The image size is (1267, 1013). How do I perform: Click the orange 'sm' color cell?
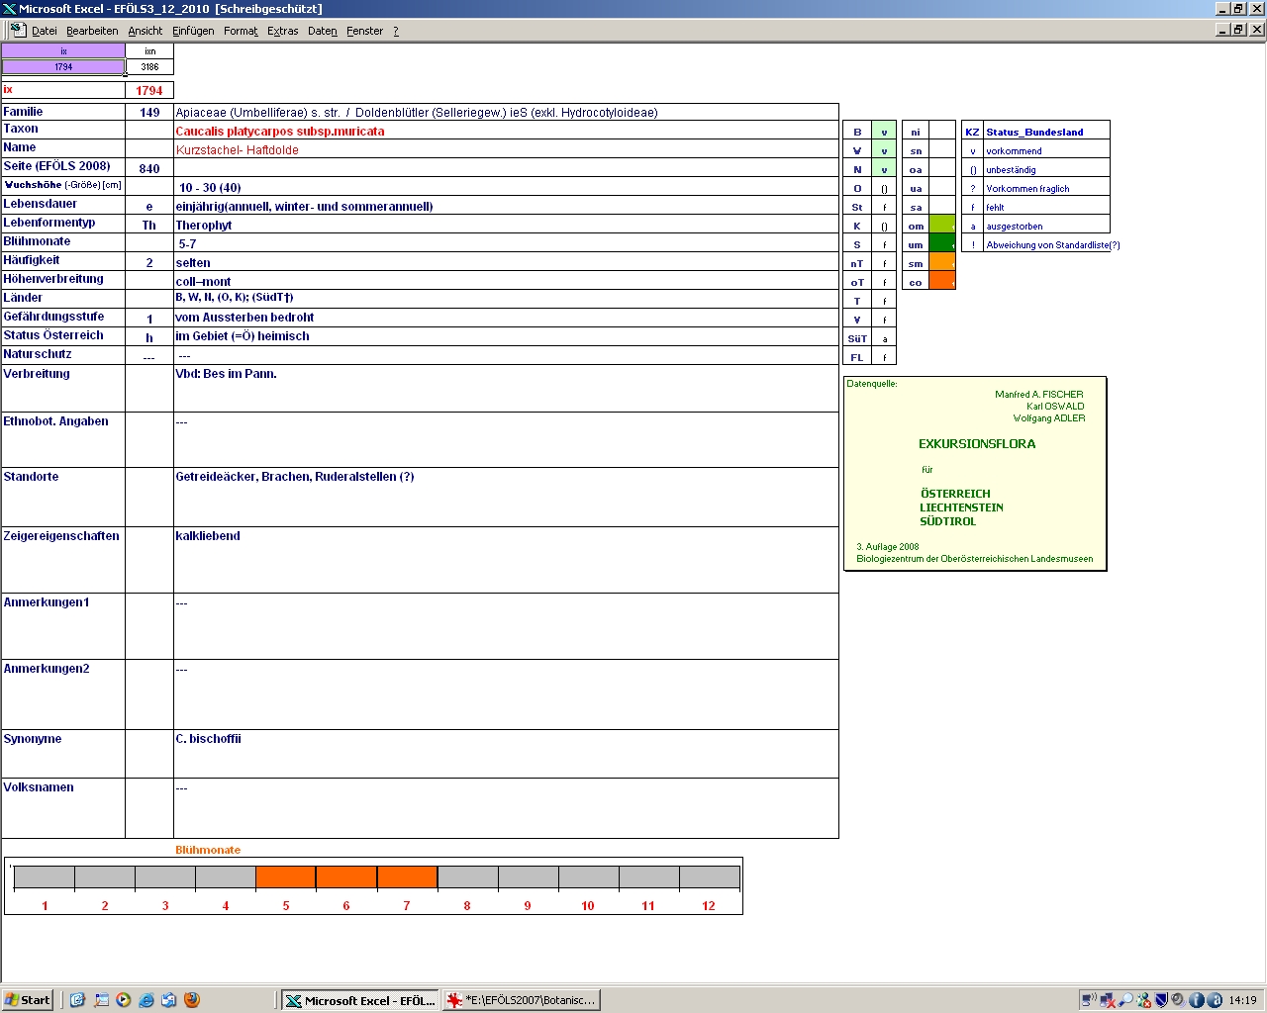click(x=942, y=263)
